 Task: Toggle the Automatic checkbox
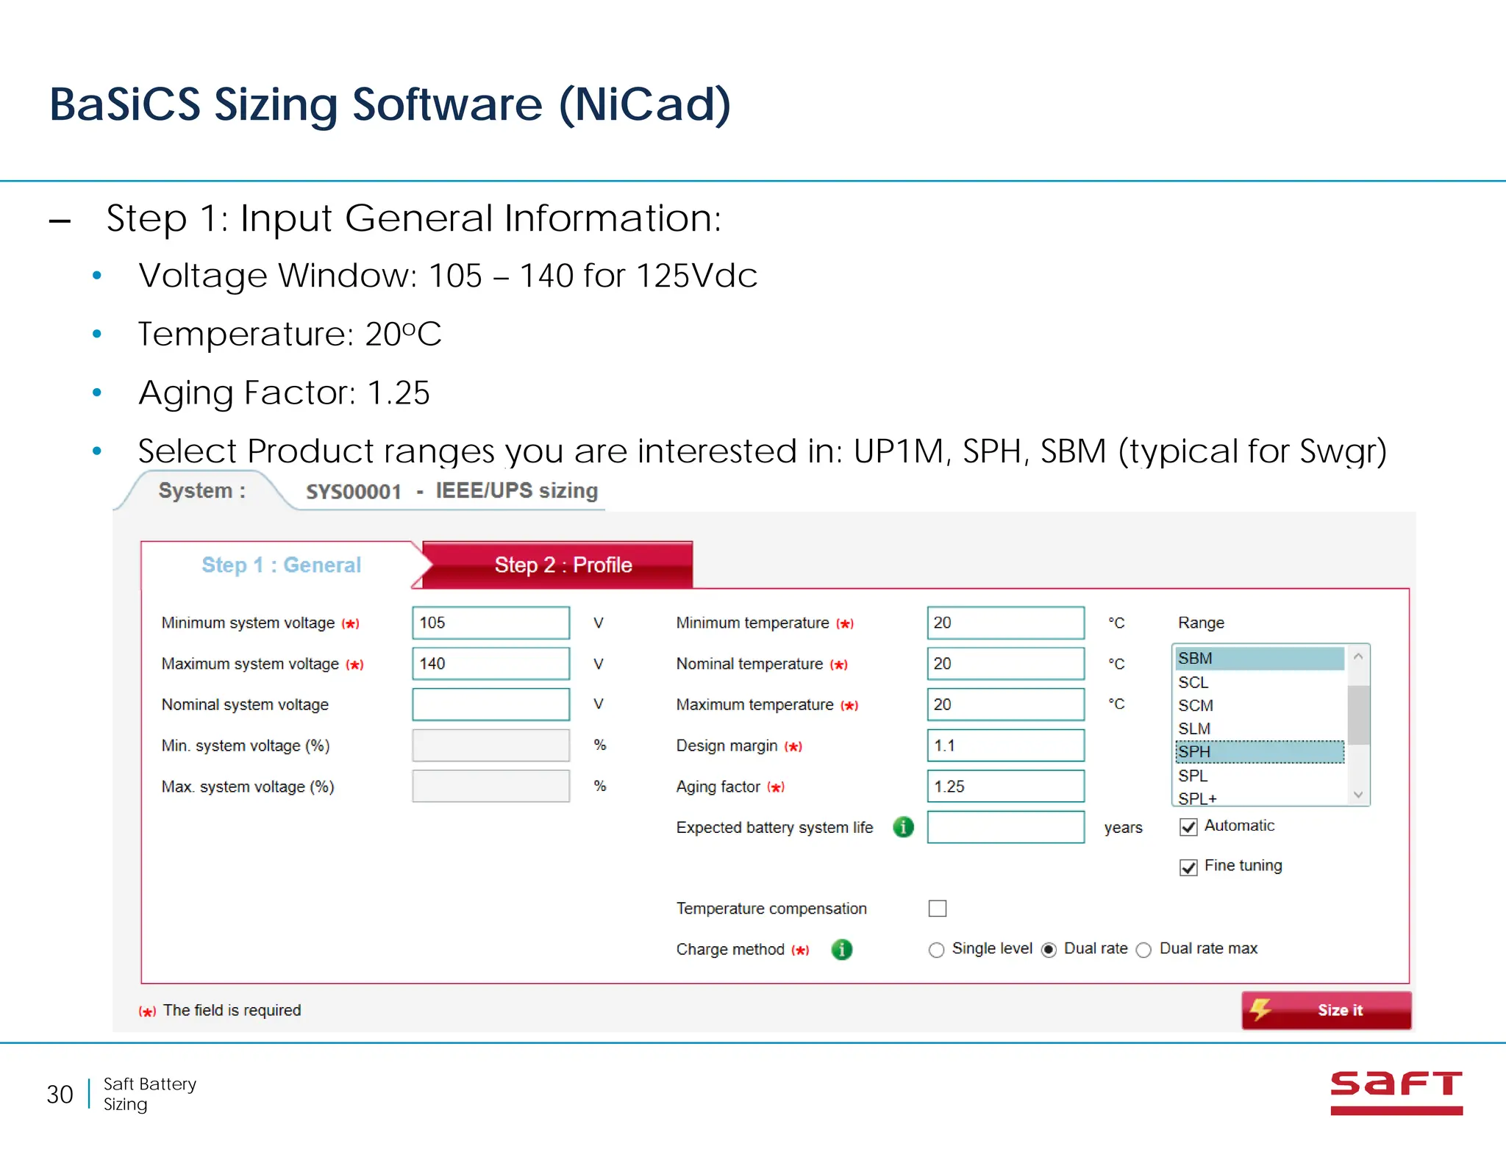click(x=1188, y=827)
